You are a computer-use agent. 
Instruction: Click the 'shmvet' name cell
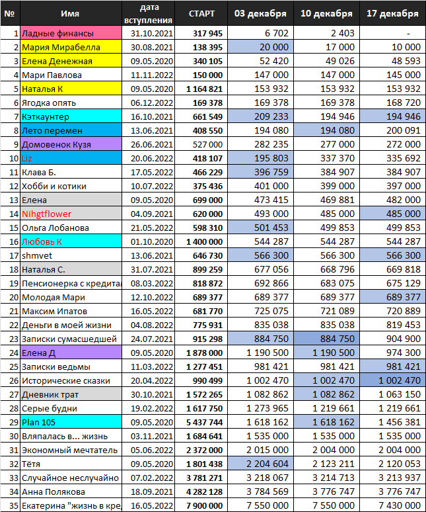click(71, 255)
